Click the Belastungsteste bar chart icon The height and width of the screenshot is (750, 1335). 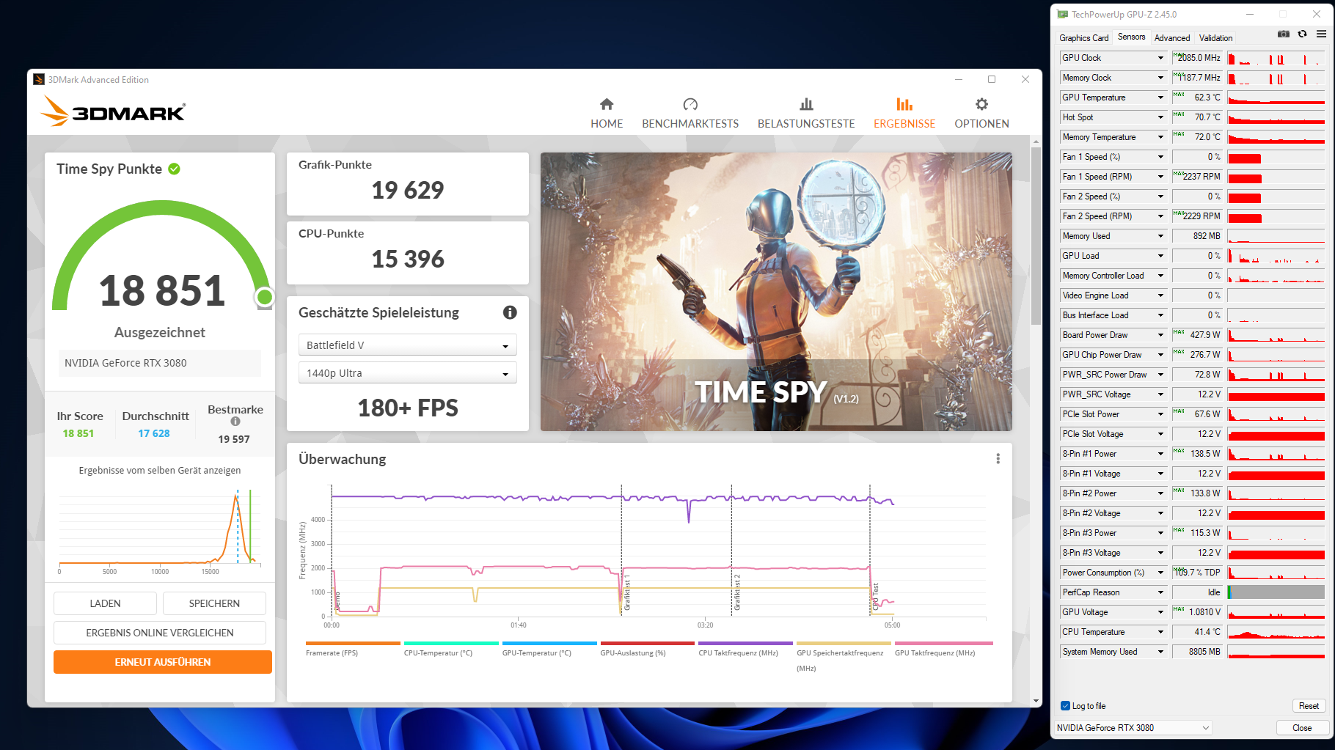(x=806, y=104)
